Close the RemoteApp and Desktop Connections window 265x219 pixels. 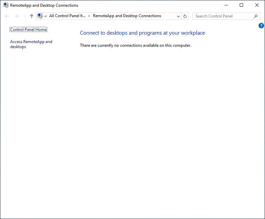(257, 5)
